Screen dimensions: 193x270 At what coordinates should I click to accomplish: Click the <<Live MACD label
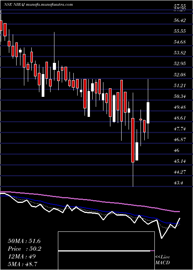pyautogui.click(x=163, y=260)
